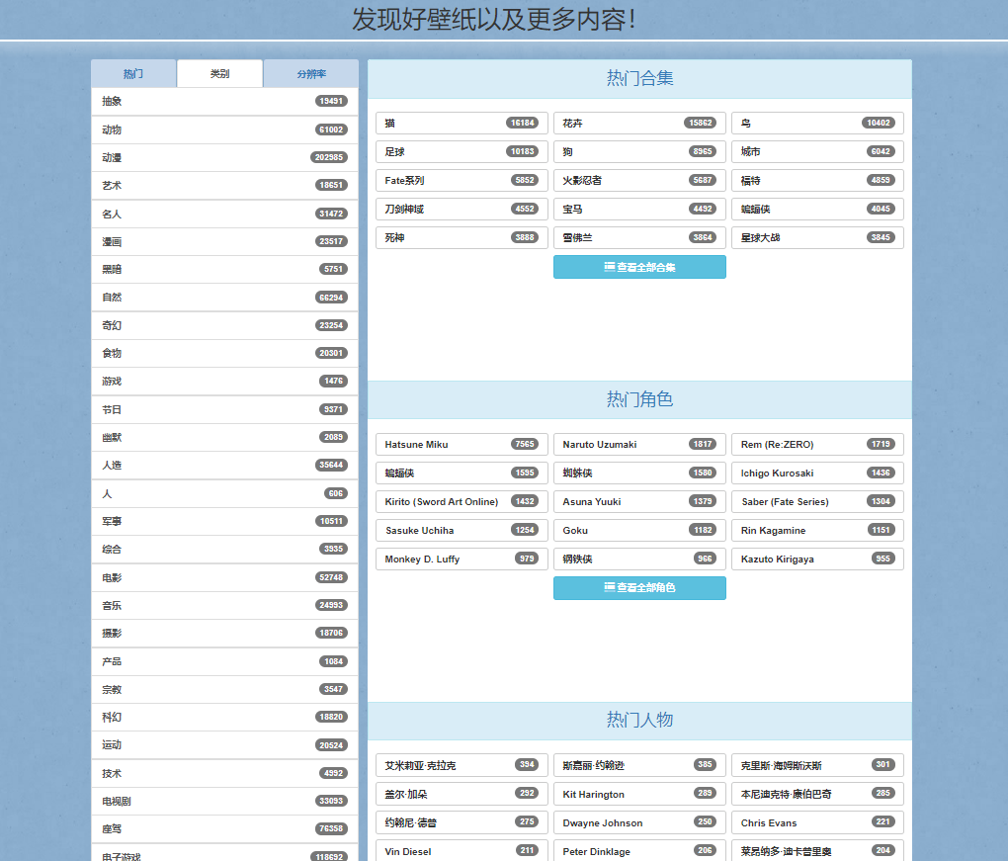The width and height of the screenshot is (1008, 861).
Task: Open the 运动 category
Action: pos(224,745)
